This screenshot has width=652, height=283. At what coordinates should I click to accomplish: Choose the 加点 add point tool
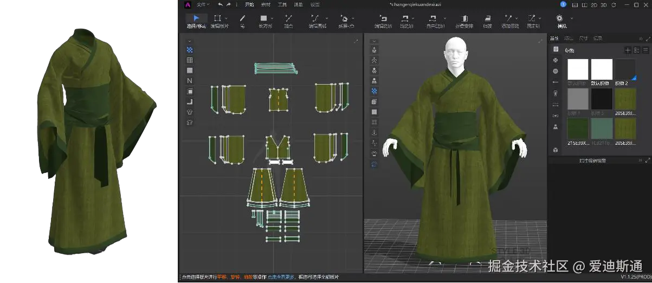pos(288,18)
